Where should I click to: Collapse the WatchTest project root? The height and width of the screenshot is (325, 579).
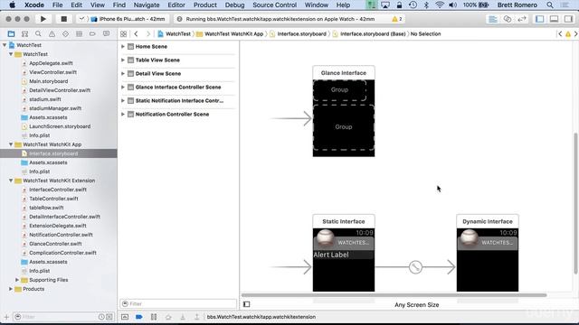point(5,45)
